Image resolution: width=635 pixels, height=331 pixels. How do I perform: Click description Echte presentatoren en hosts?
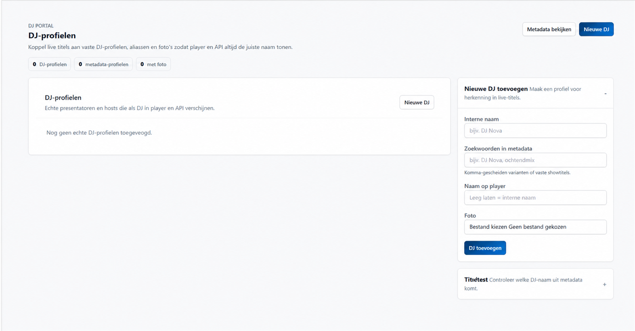coord(130,108)
